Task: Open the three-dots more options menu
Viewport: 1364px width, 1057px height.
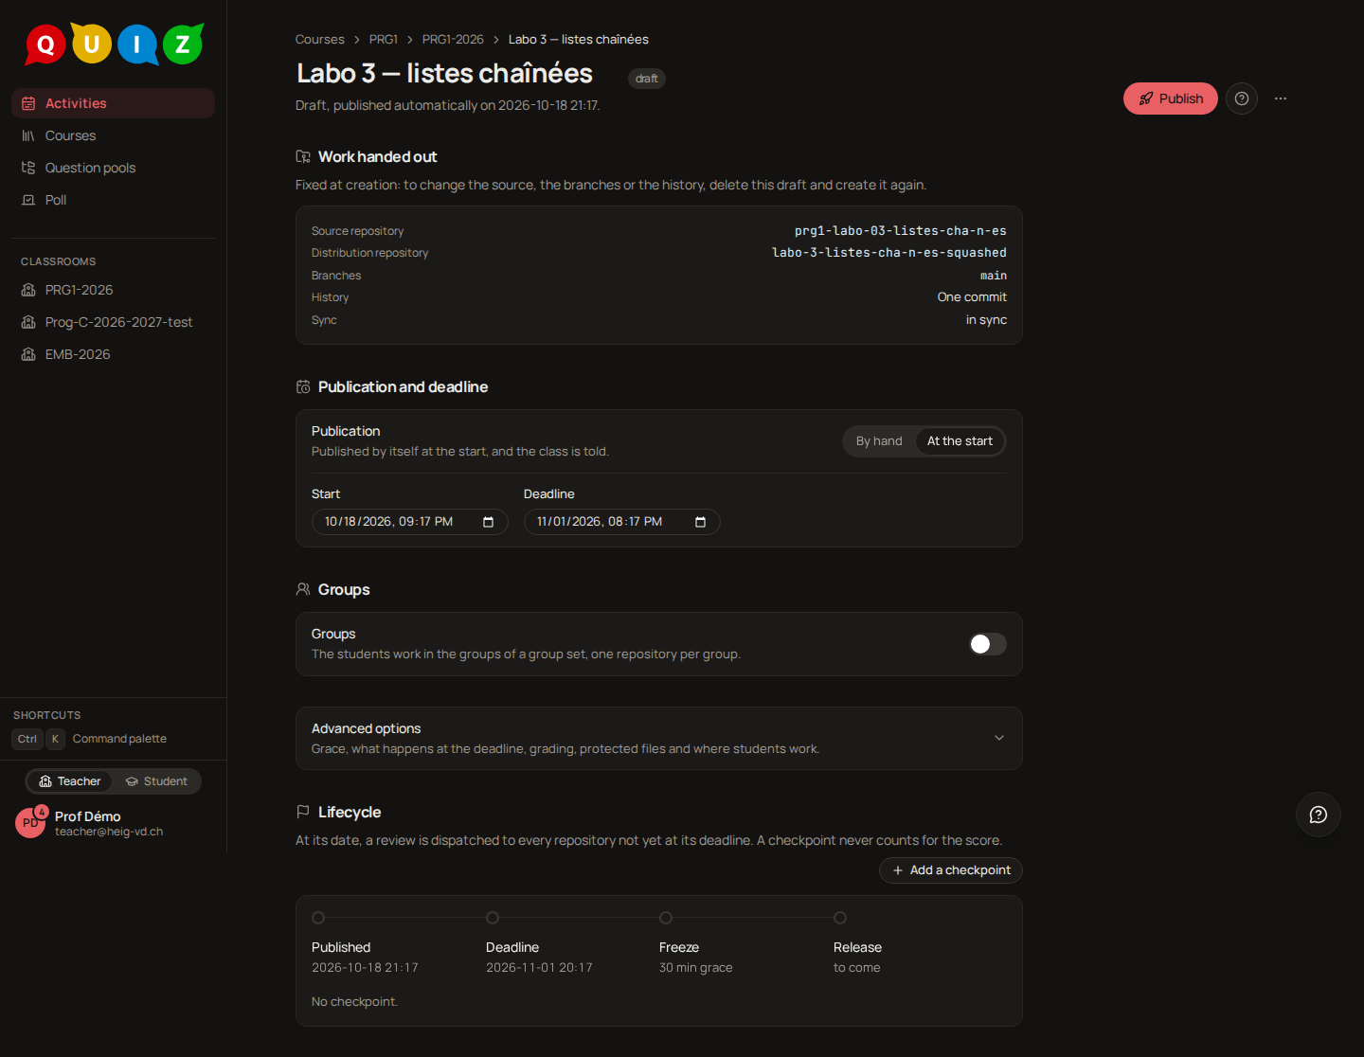Action: coord(1281,99)
